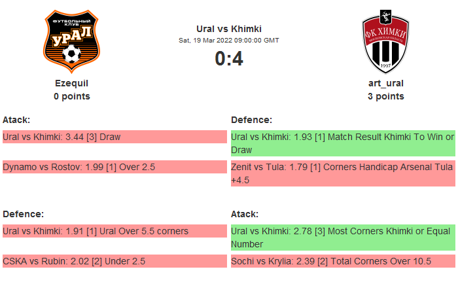Click art_ural's 3 points label

point(385,96)
